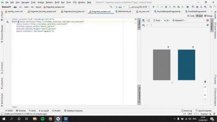
Task: Click the Windows Start button
Action: click(x=4, y=119)
